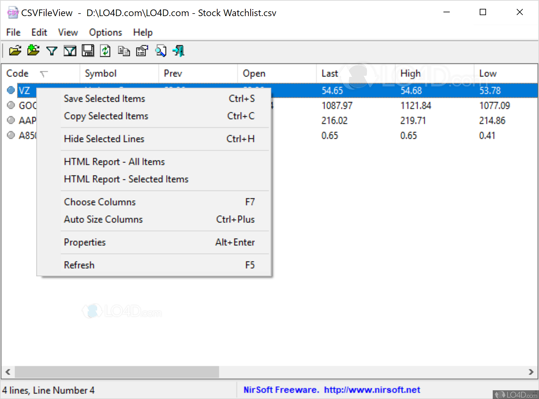
Task: Click the VZ row bullet icon
Action: tap(11, 90)
